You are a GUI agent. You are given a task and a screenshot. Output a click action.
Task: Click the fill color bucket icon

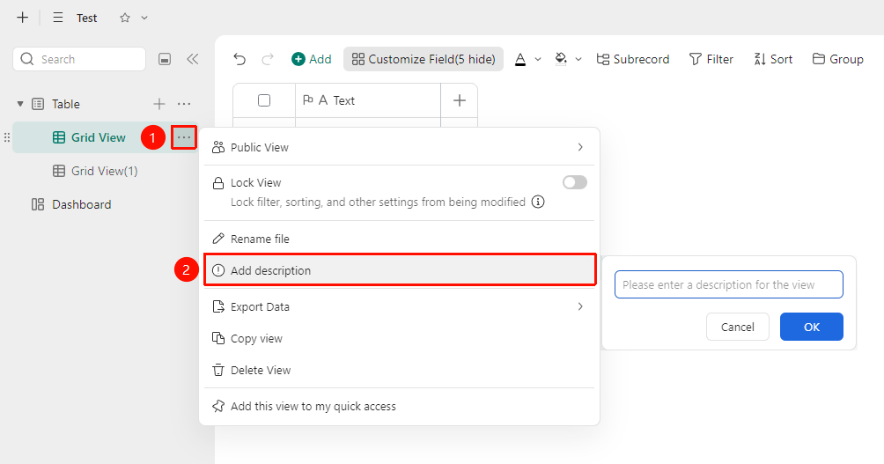point(561,59)
